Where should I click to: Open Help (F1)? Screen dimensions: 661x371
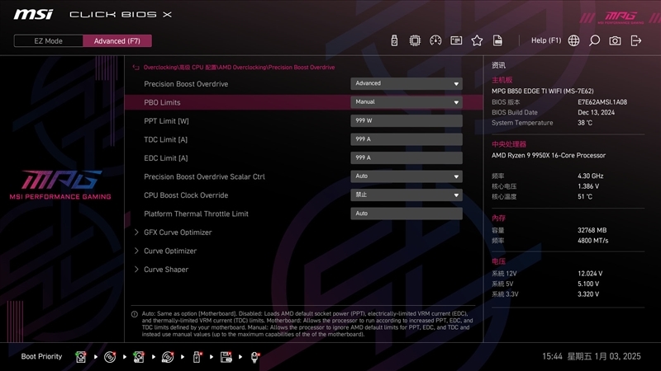coord(546,40)
